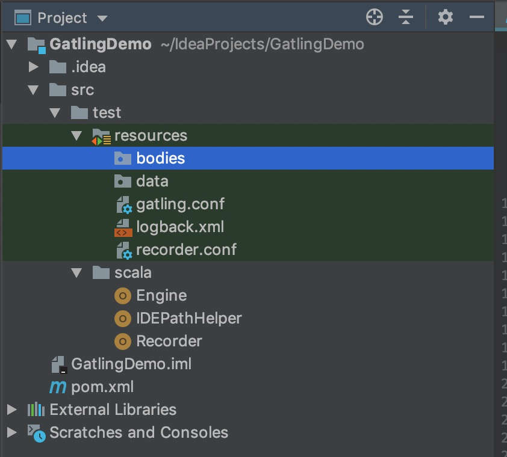The height and width of the screenshot is (457, 507).
Task: Hide the Project tool window with minus icon
Action: [477, 17]
